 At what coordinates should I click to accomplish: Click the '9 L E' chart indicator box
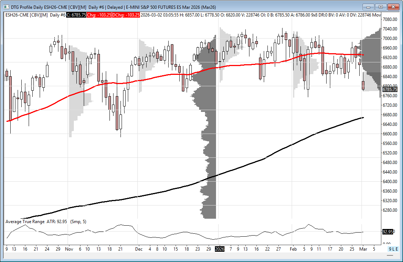click(x=393, y=249)
